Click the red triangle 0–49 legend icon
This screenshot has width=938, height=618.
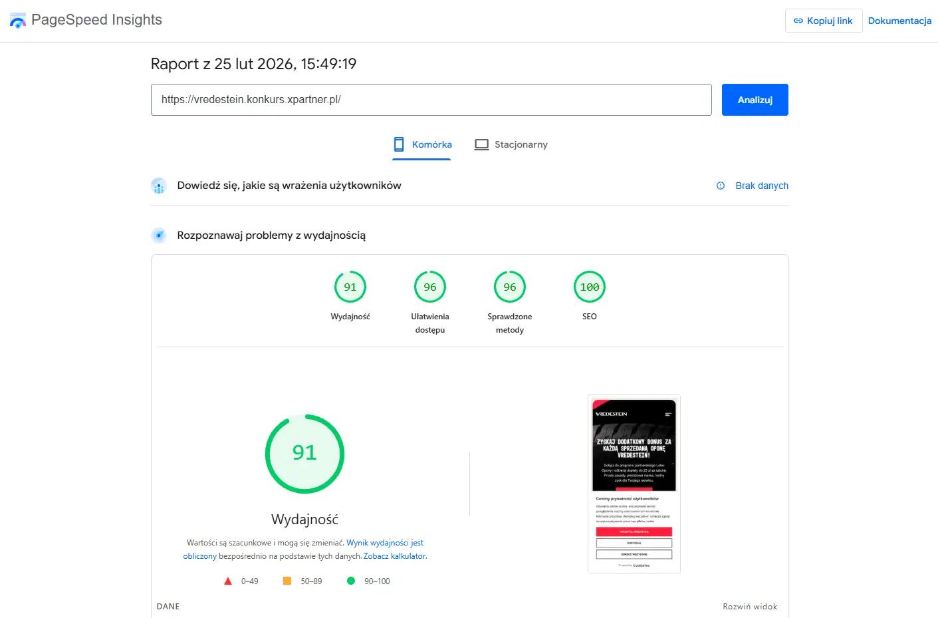[228, 581]
